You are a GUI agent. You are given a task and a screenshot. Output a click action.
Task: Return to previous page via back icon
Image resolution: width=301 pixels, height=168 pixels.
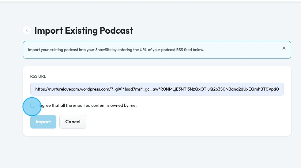click(x=27, y=30)
